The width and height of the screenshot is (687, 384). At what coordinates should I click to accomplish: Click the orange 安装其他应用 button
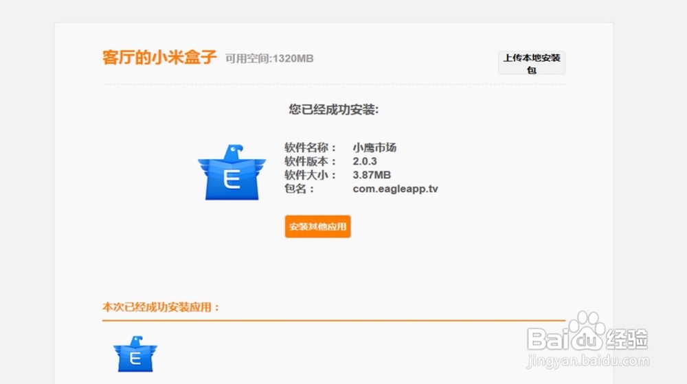pyautogui.click(x=317, y=226)
